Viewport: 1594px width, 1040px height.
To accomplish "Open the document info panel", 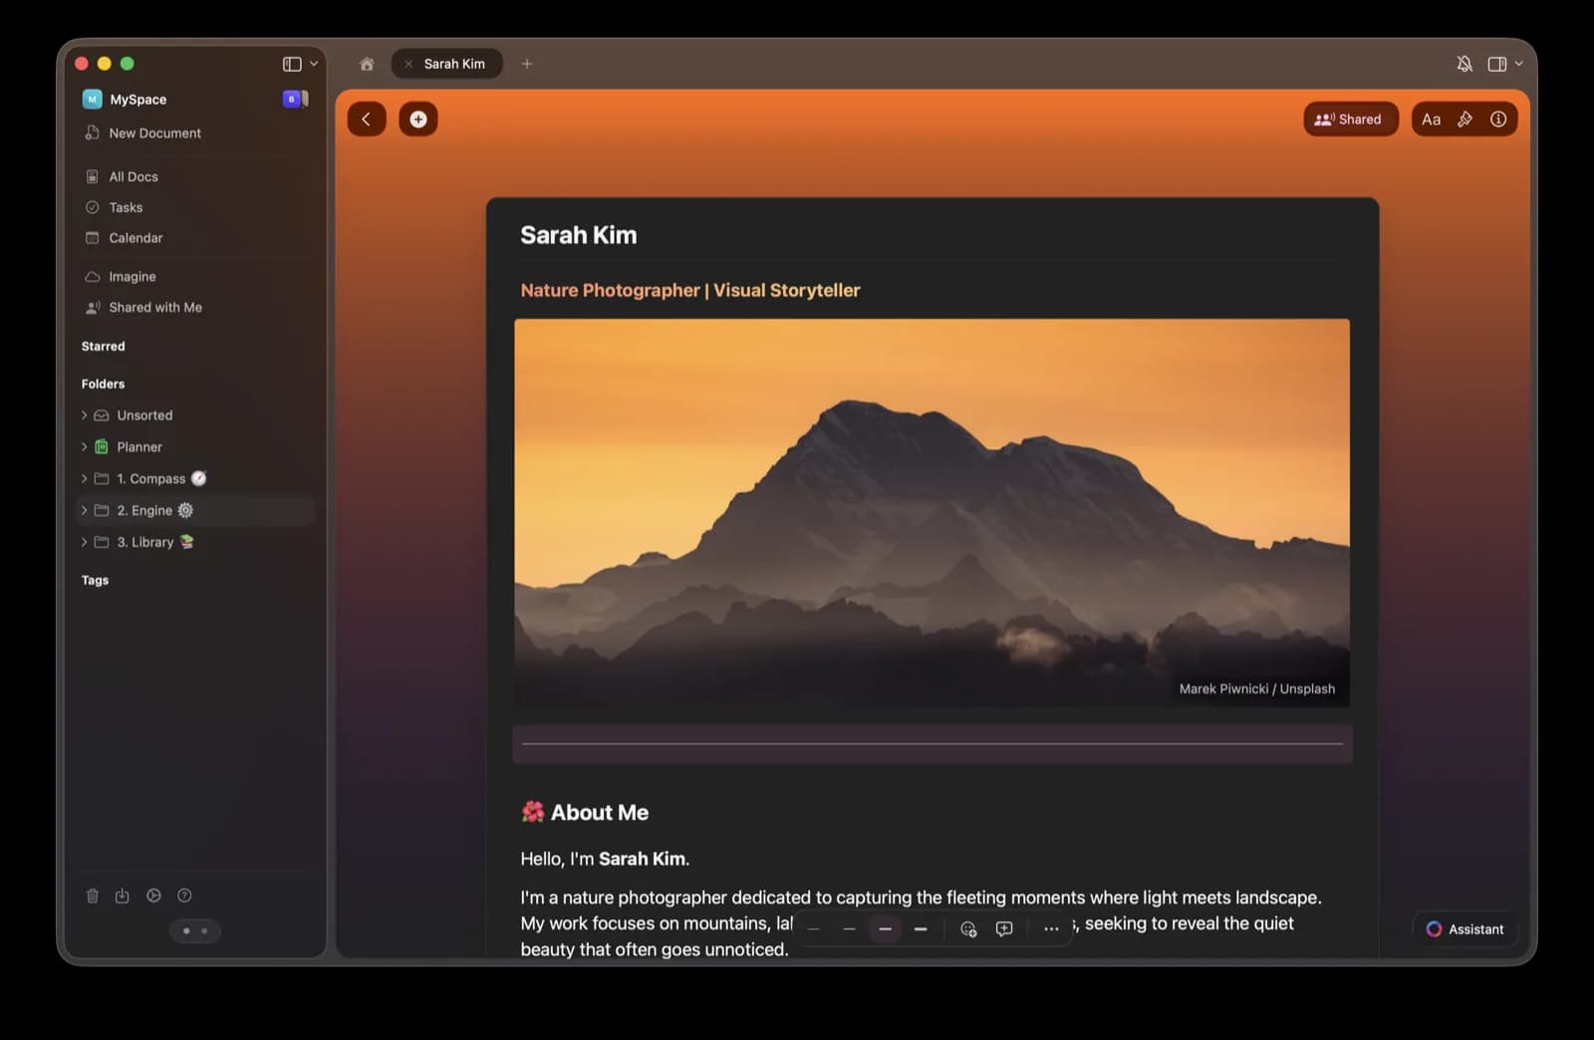I will 1497,119.
